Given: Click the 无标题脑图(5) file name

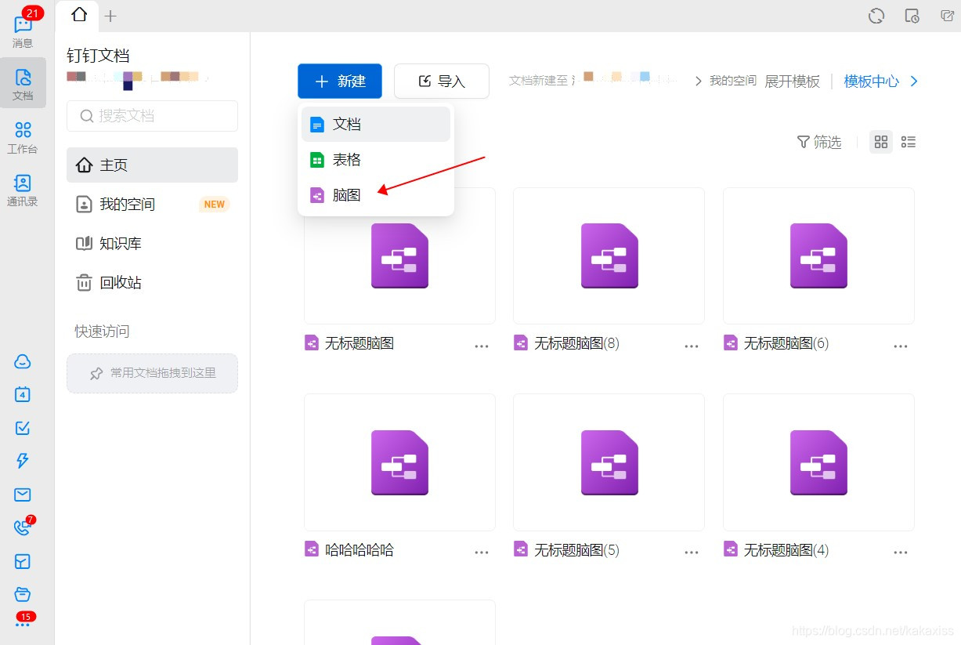Looking at the screenshot, I should click(576, 550).
